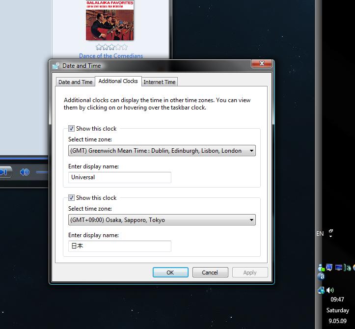This screenshot has width=355, height=329.
Task: Open the system tray volume icon
Action: click(x=330, y=290)
